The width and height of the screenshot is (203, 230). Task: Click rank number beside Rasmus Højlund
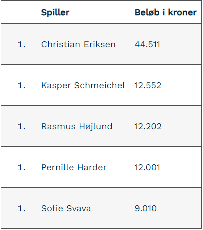21,126
